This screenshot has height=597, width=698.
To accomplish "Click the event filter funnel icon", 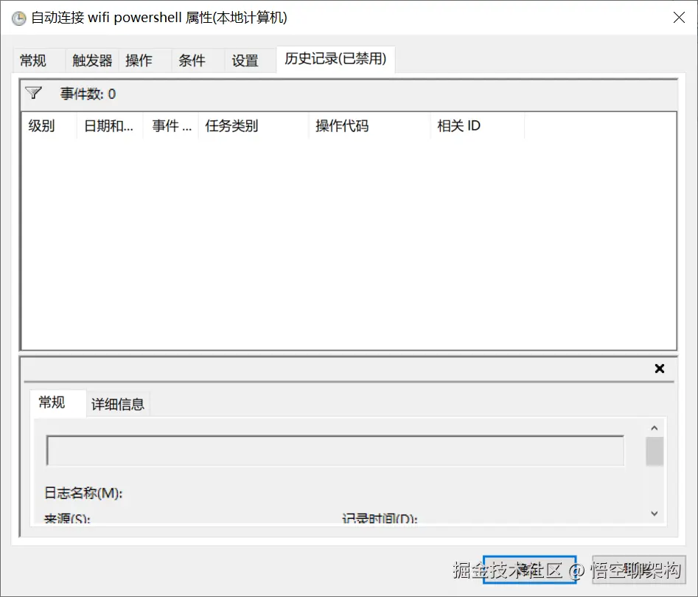I will click(34, 93).
